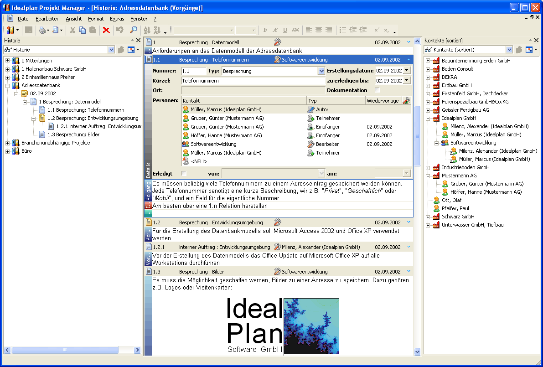Select 2 Einfamilienhaus Pfeifer project

pos(48,77)
